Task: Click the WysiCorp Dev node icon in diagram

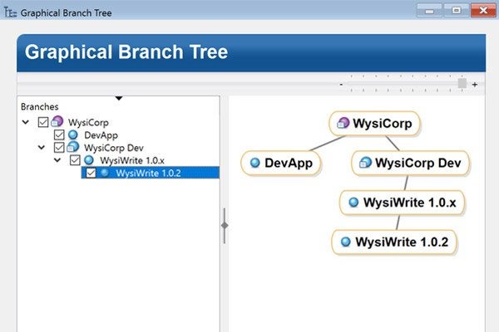Action: point(365,163)
